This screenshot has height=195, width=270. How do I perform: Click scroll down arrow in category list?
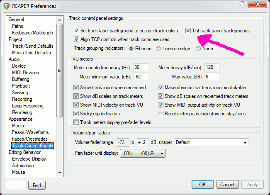tap(60, 173)
